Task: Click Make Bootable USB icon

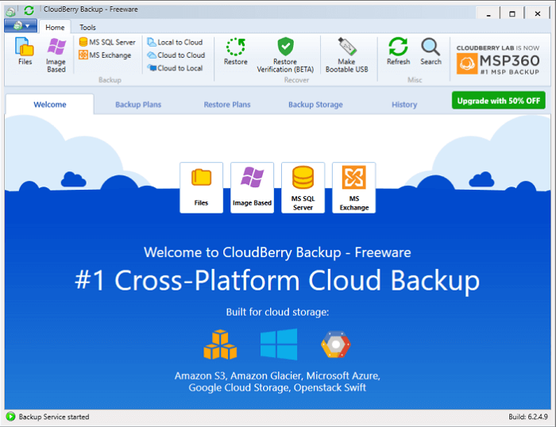Action: 346,54
